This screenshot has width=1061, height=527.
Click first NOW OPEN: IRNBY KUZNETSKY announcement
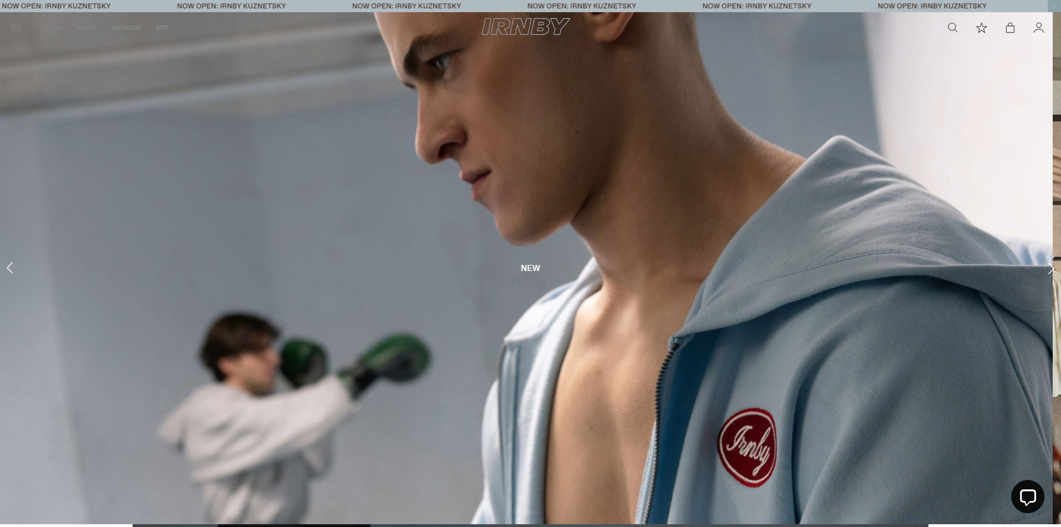(x=56, y=6)
